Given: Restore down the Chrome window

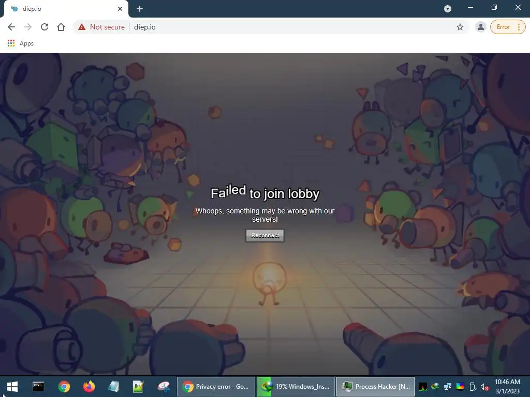Looking at the screenshot, I should [494, 7].
